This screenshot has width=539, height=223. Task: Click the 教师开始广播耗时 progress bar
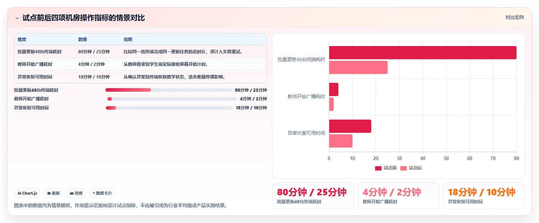[x=172, y=99]
